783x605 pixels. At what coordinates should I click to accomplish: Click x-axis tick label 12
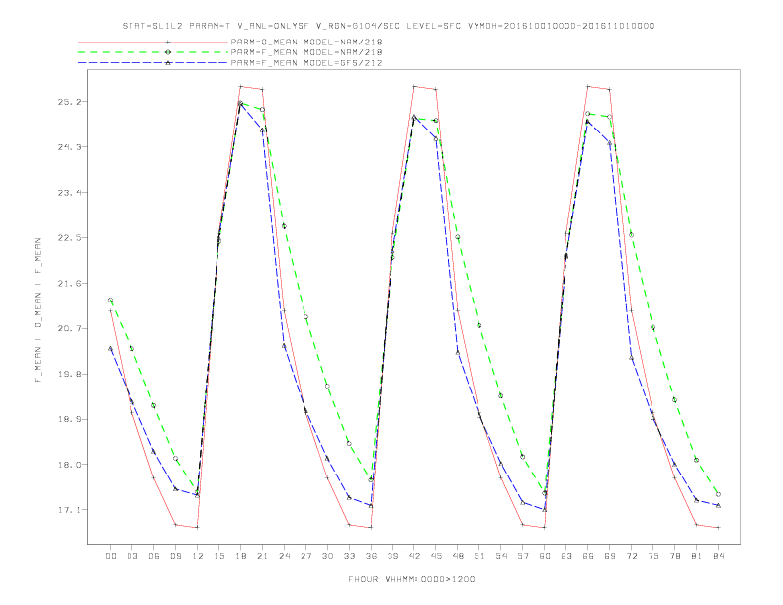(x=198, y=556)
